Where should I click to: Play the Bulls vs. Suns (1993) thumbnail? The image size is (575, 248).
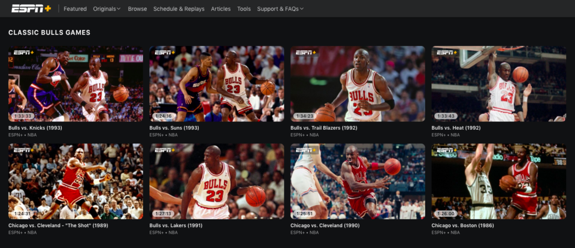click(x=217, y=84)
